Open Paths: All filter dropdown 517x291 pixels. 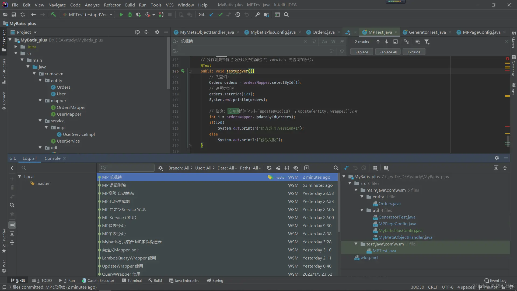250,168
